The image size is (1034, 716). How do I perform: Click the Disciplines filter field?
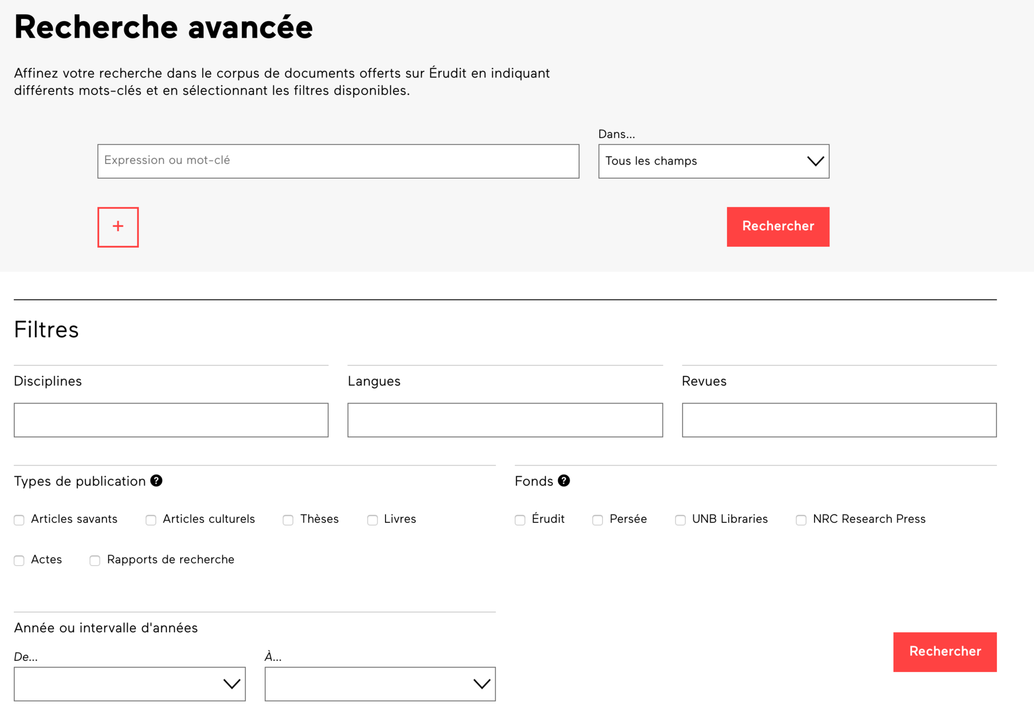(171, 420)
